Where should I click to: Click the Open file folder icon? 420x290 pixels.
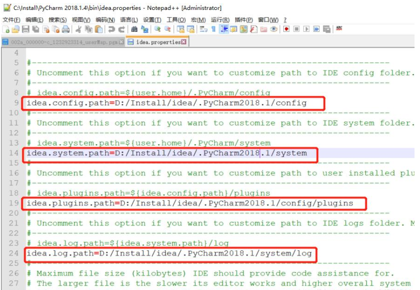pyautogui.click(x=15, y=29)
